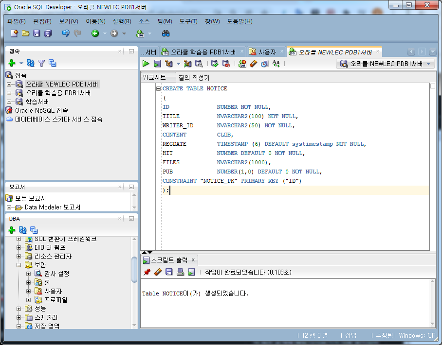Screen dimensions: 442x345
Task: Click 'Table NOTICE이(가) 생성되었습니다.' output text
Action: click(195, 293)
